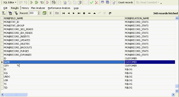The image size is (179, 97).
Task: Select the MON$RECORD_EXPUNGES cell
Action: 64,55
